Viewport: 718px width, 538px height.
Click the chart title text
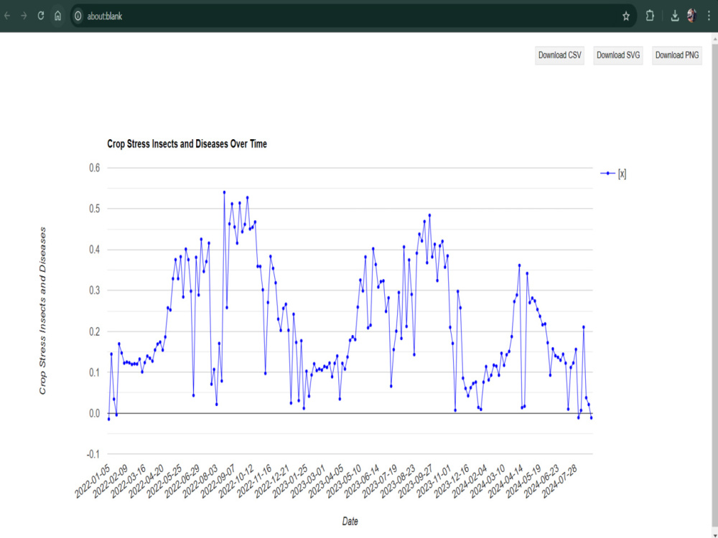click(187, 143)
